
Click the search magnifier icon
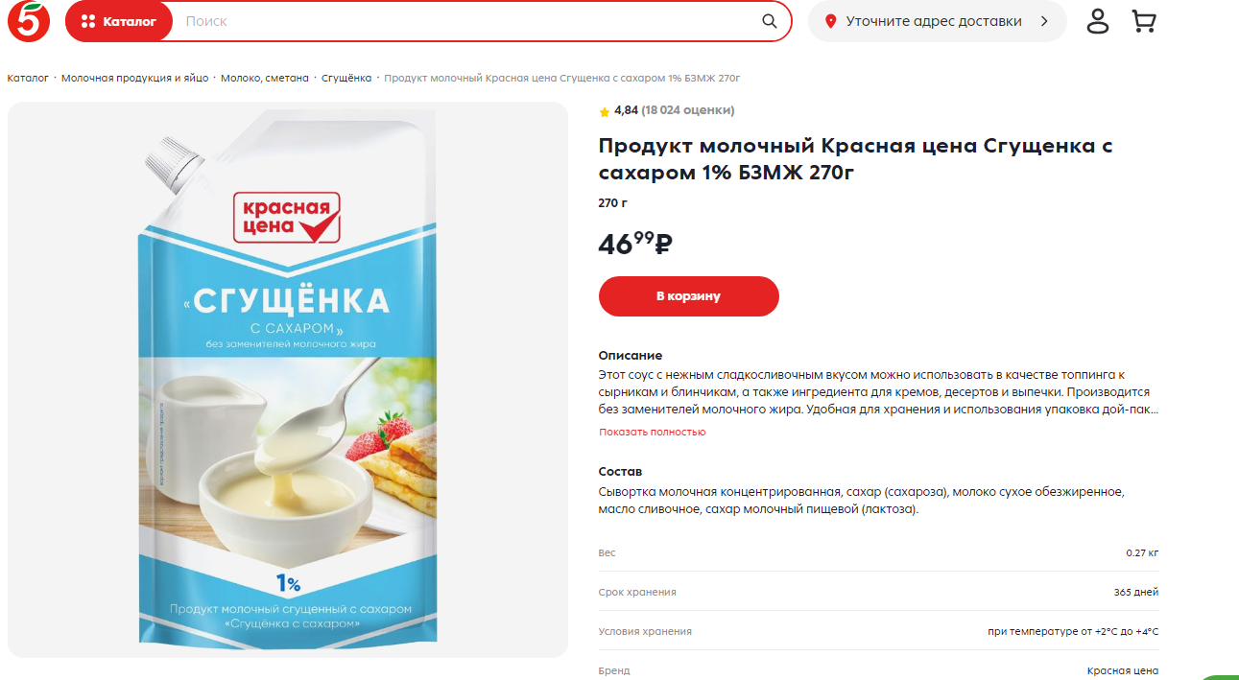[x=770, y=21]
